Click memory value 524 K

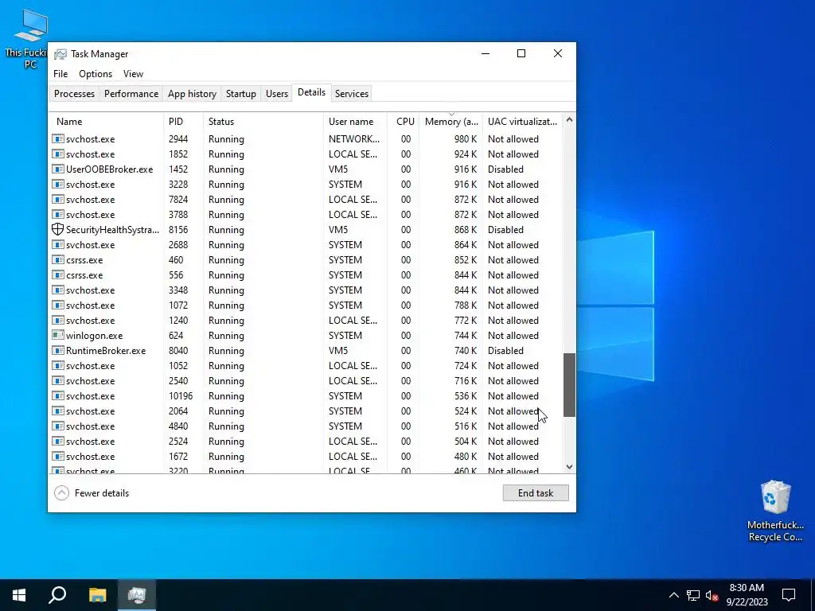465,411
